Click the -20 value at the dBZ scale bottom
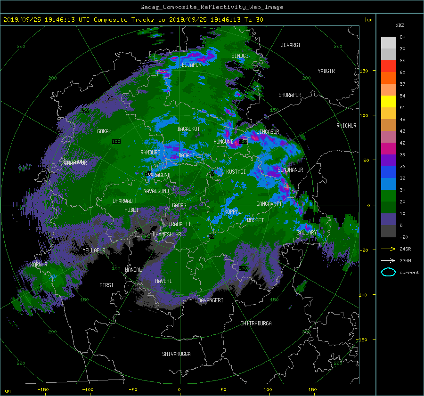The height and width of the screenshot is (396, 424). pyautogui.click(x=404, y=237)
